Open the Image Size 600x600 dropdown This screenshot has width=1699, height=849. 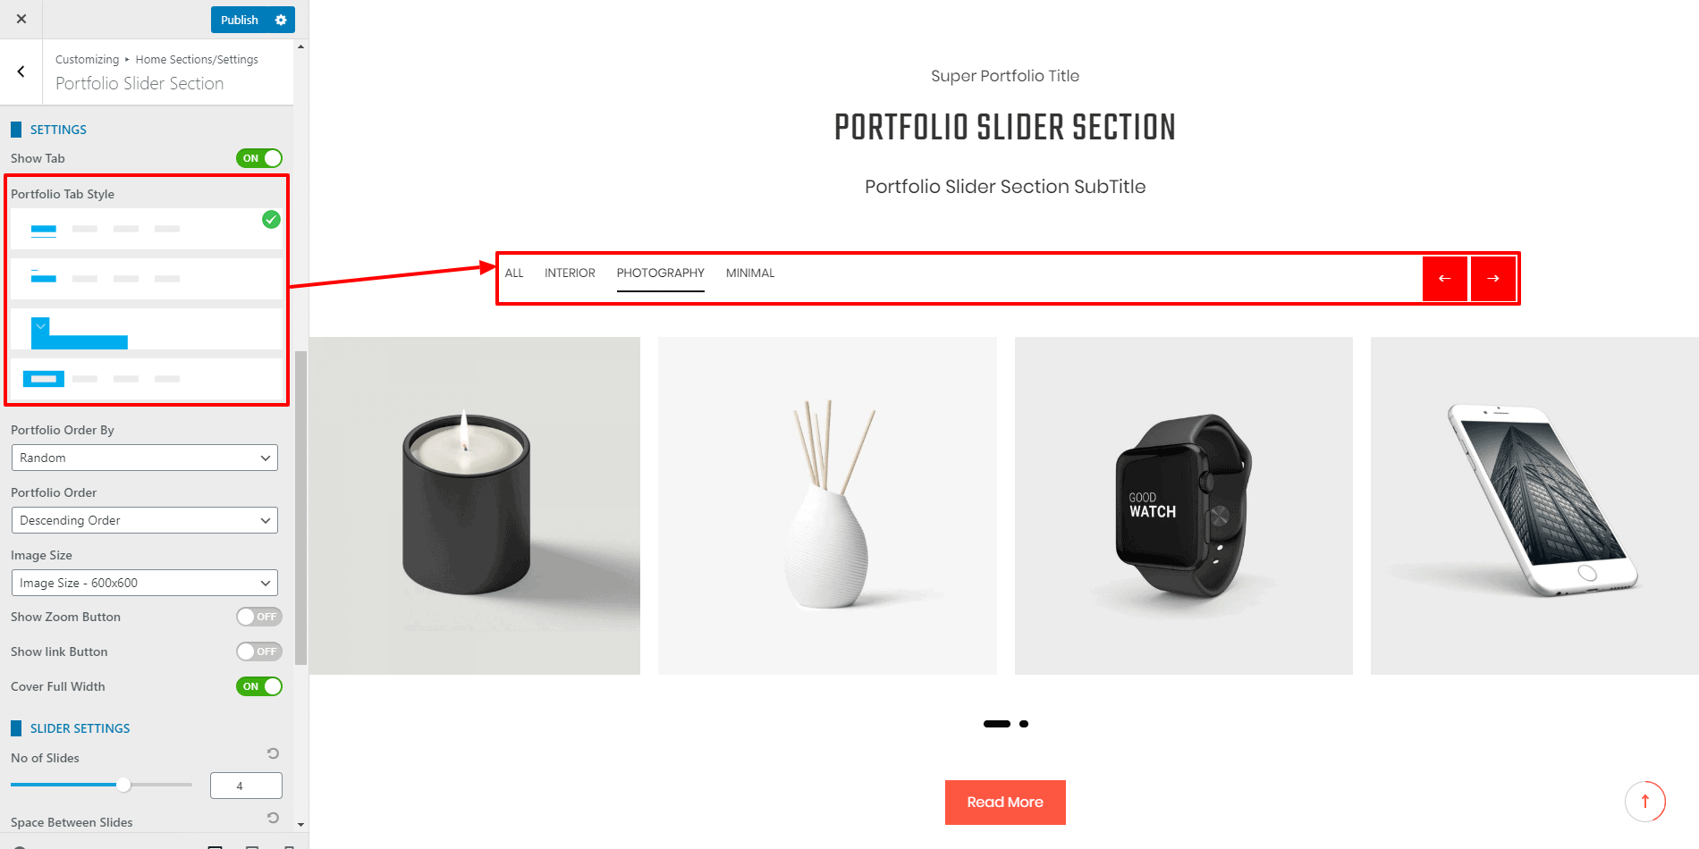(145, 583)
